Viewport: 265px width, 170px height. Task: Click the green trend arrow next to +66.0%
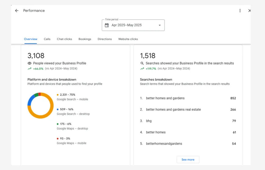[x=30, y=69]
